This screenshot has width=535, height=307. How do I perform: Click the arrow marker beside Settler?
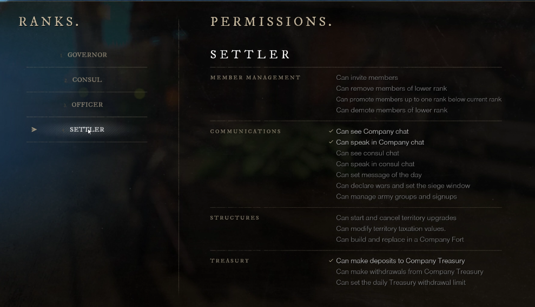[34, 129]
